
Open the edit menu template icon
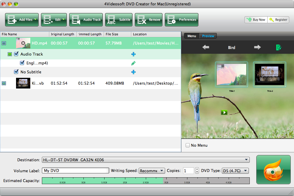(279, 48)
